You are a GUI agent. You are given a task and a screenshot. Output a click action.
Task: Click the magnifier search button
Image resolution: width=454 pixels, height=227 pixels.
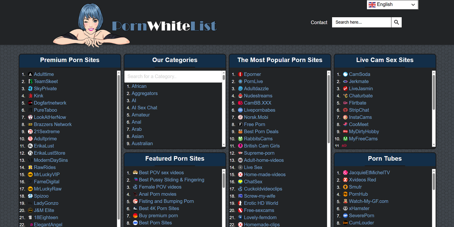[396, 22]
